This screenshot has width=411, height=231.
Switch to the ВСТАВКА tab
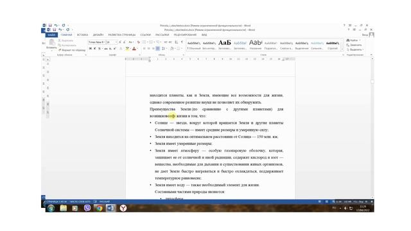pos(82,35)
